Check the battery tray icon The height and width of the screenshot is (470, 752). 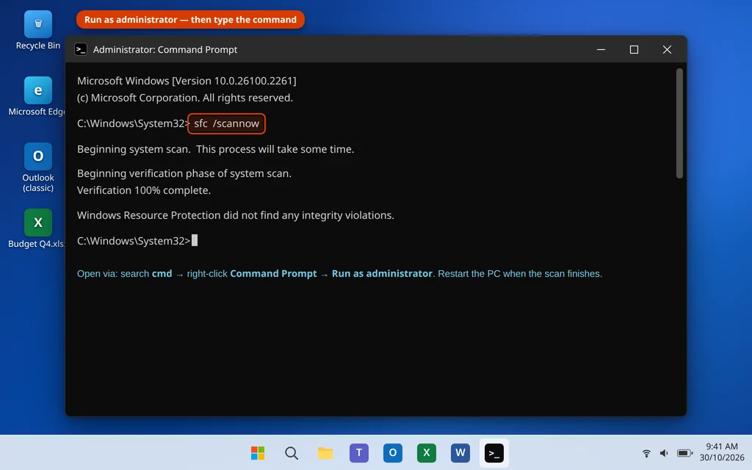[x=684, y=452]
